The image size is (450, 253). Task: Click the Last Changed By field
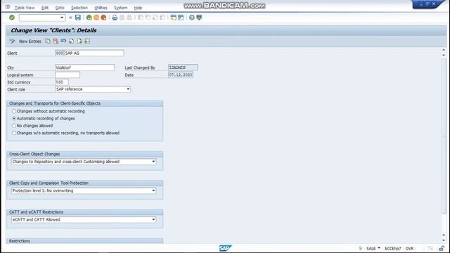click(x=183, y=67)
